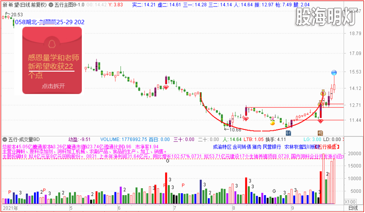365x213 pixels.
Task: Click the 新希望 stock title at top-left
Action: coord(10,4)
